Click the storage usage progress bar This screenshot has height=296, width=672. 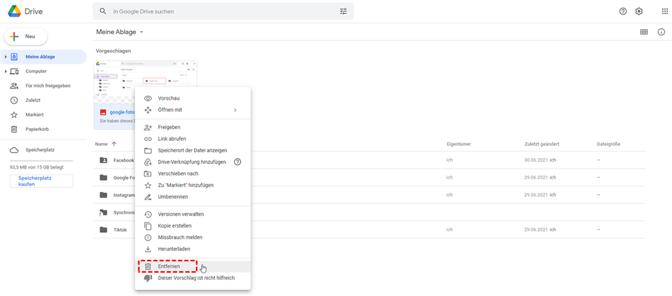click(x=41, y=161)
